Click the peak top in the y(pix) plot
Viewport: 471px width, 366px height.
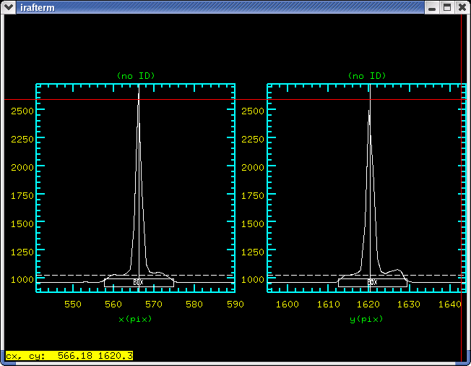[369, 111]
